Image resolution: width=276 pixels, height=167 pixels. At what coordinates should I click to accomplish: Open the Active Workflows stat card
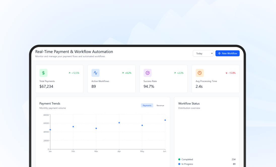click(x=111, y=79)
